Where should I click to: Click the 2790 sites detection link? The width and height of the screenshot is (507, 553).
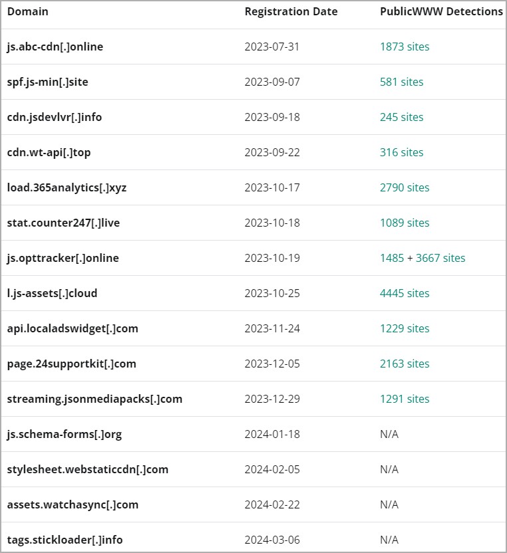405,187
